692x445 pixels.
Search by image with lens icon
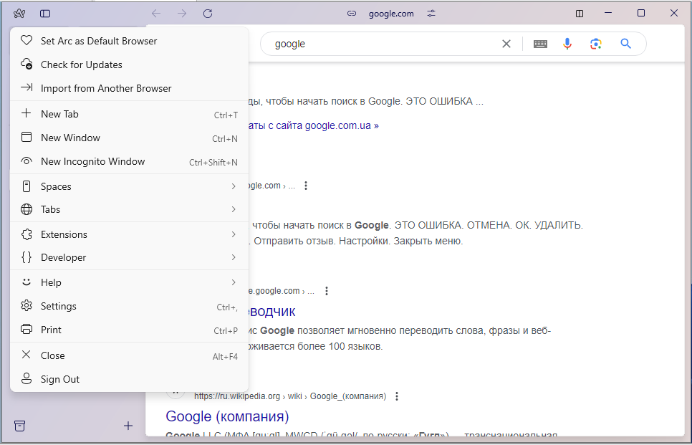pyautogui.click(x=596, y=44)
